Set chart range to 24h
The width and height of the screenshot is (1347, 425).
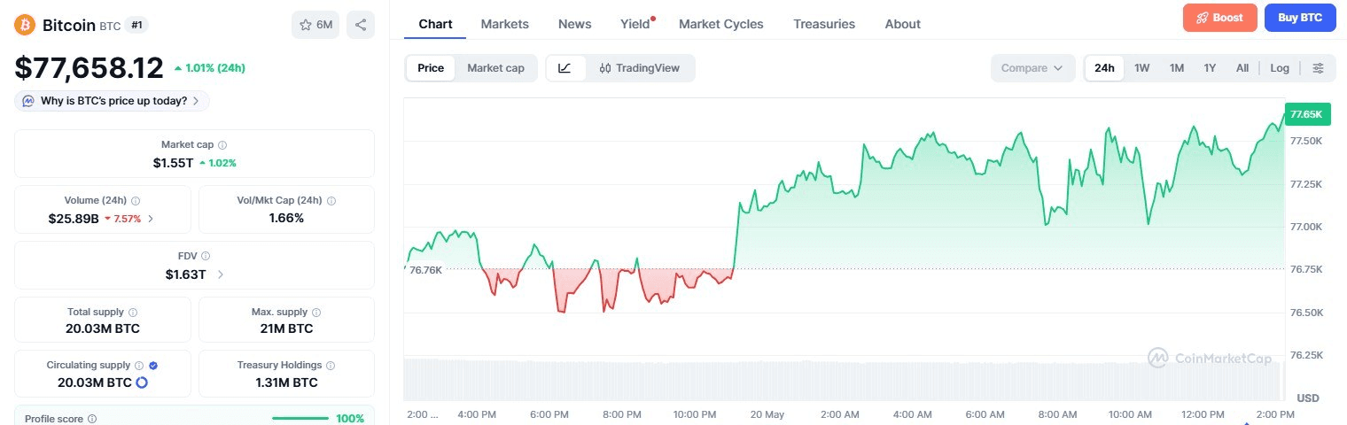coord(1104,68)
